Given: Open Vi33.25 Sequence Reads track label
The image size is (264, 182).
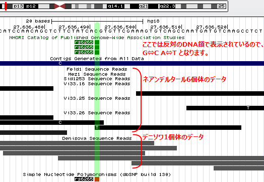Looking at the screenshot, I should 97,98.
